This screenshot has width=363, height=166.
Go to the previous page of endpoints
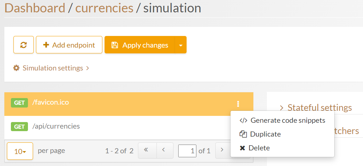pos(164,150)
